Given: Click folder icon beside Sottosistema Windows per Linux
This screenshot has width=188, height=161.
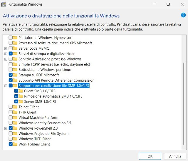Looking at the screenshot, I should [15, 70].
